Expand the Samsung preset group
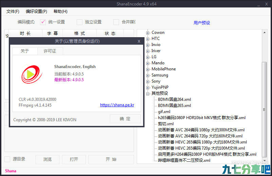Viewport: 272px width, 176px height. click(148, 75)
